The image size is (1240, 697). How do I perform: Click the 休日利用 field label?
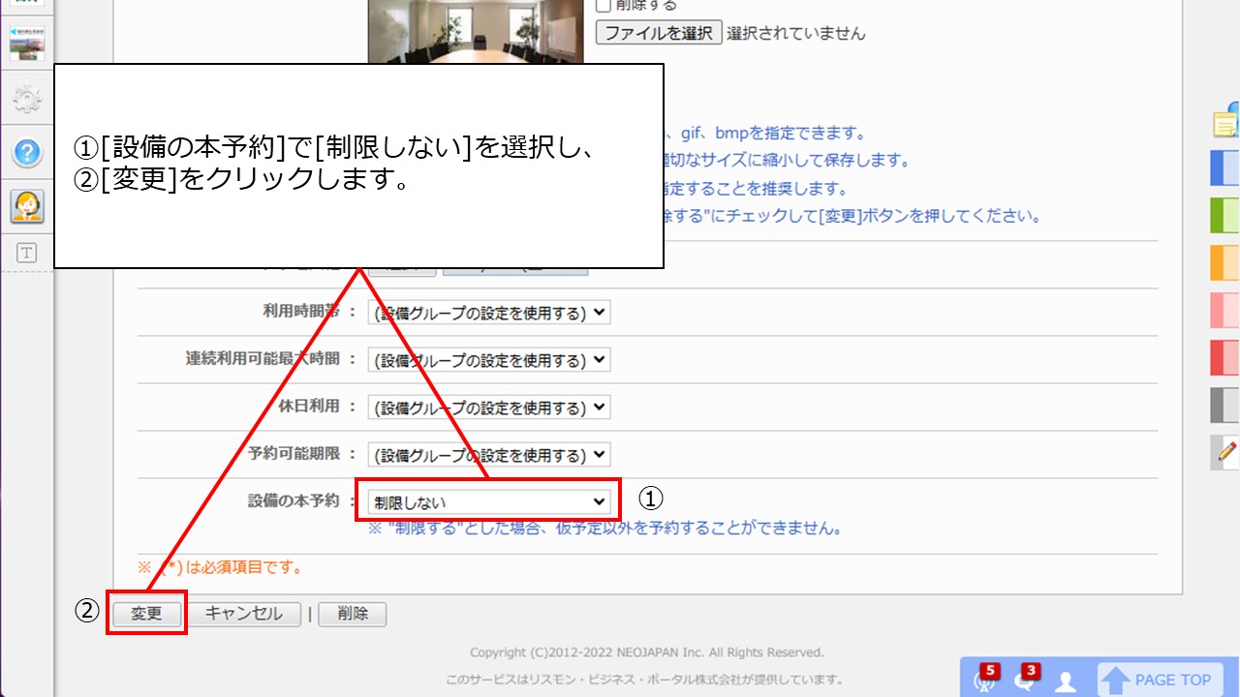[x=309, y=407]
